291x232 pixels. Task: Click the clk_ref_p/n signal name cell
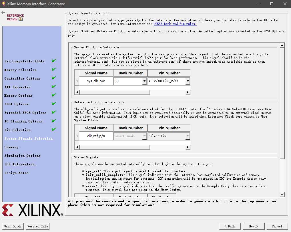tap(96, 136)
